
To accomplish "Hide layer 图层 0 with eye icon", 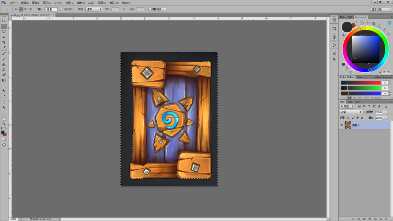I will pos(341,125).
